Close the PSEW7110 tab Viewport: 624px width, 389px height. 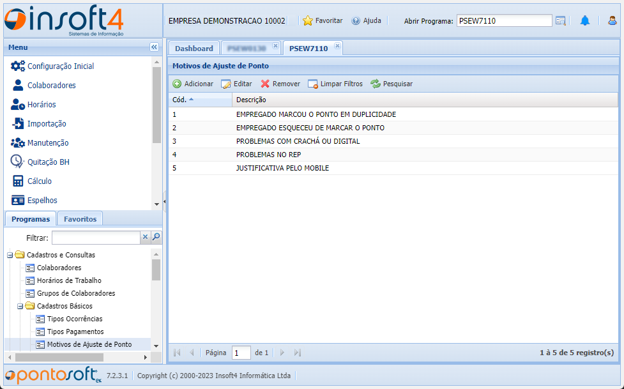point(338,46)
